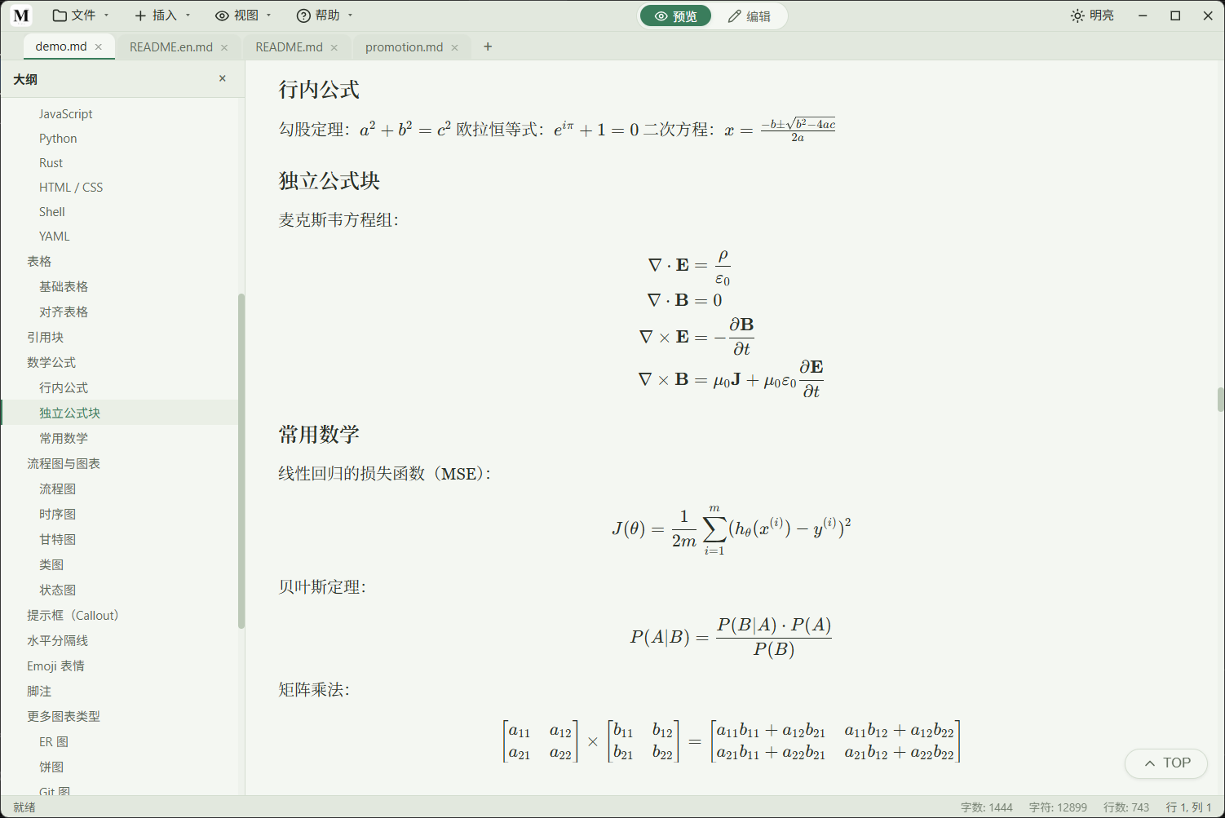Click the TOP back-to-top button

pyautogui.click(x=1166, y=763)
